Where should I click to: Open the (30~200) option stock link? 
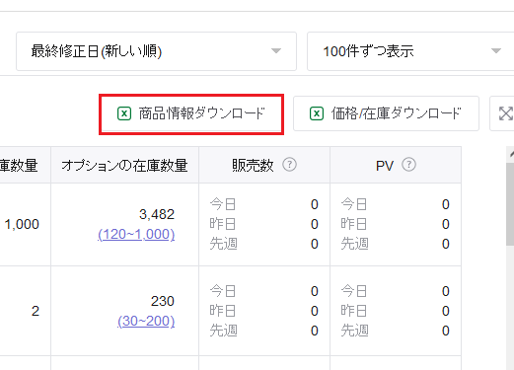[146, 321]
